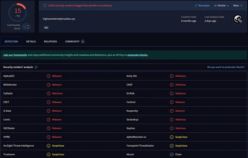Click the BitDefender vendor name

tap(10, 85)
